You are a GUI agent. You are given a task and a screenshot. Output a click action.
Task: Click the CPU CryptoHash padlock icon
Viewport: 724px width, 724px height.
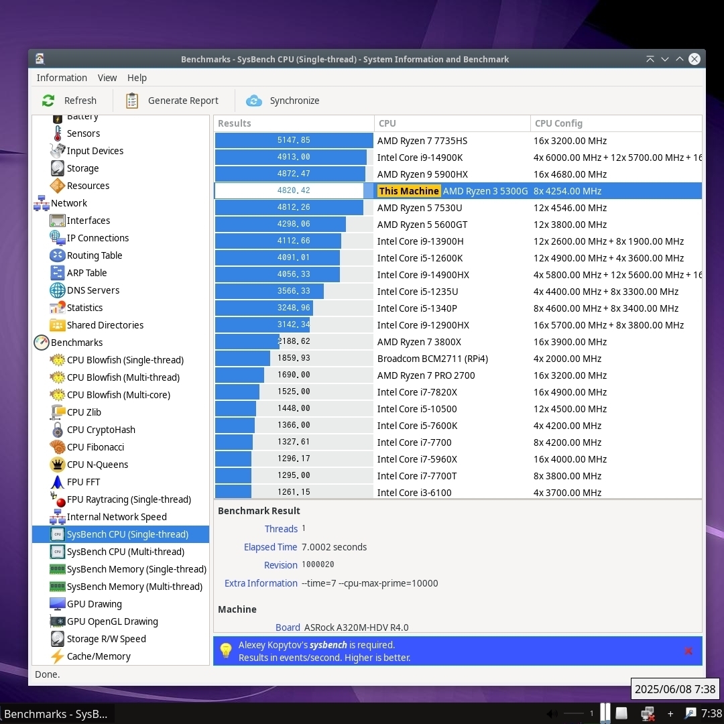coord(57,430)
